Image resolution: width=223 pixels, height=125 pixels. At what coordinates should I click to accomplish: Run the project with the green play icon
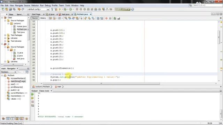click(60, 9)
